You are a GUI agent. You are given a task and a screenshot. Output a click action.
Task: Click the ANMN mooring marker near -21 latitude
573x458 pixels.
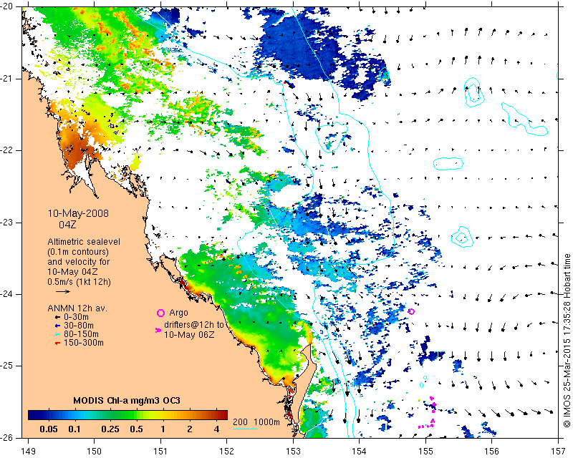pyautogui.click(x=289, y=84)
